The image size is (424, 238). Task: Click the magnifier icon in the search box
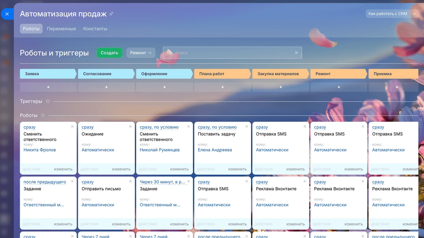(x=169, y=53)
